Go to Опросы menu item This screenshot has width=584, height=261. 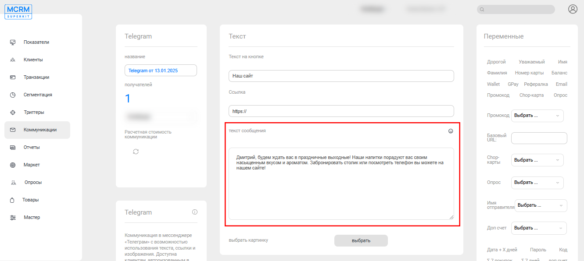pyautogui.click(x=33, y=183)
